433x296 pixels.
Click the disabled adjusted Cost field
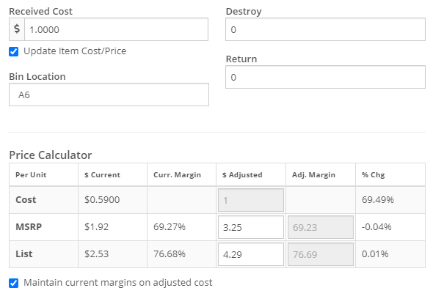pos(251,200)
